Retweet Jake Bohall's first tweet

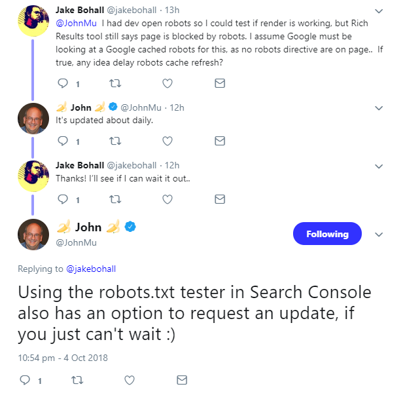[x=115, y=83]
